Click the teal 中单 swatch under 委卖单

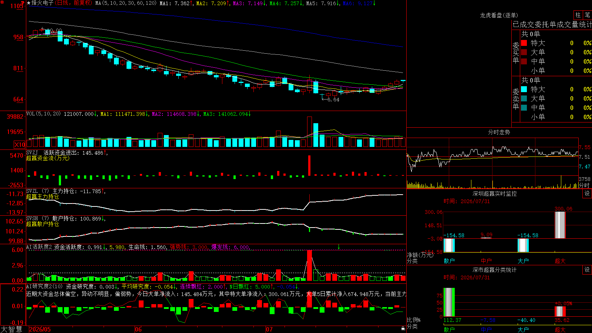(x=524, y=108)
